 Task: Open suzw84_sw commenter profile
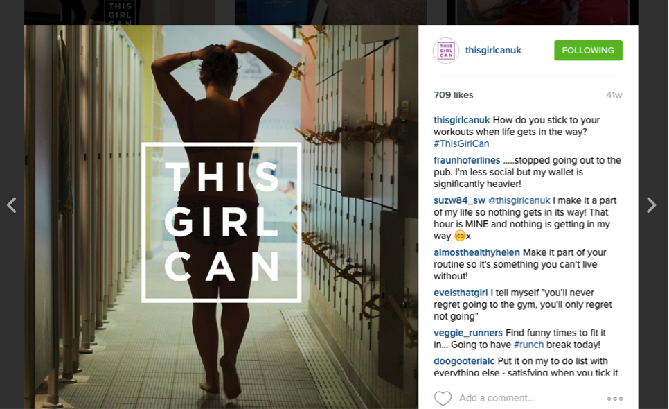coord(460,200)
